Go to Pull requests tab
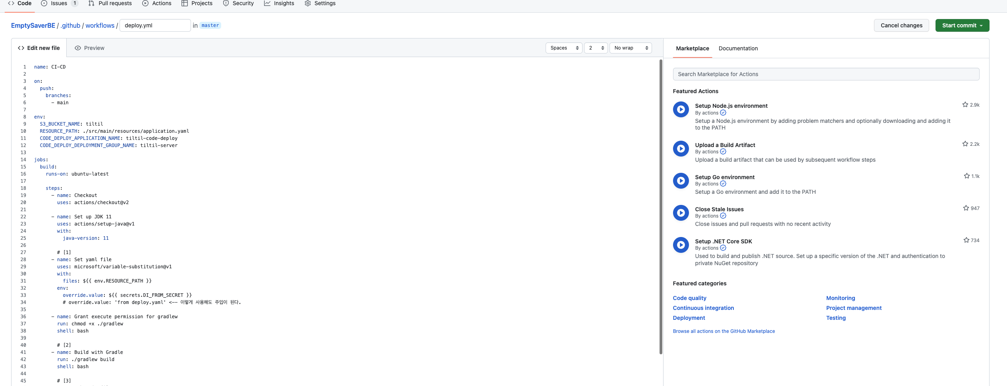This screenshot has width=1007, height=386. tap(110, 4)
